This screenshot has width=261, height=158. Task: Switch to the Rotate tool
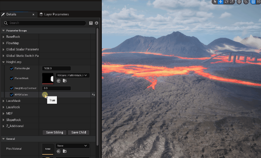pos(226,2)
